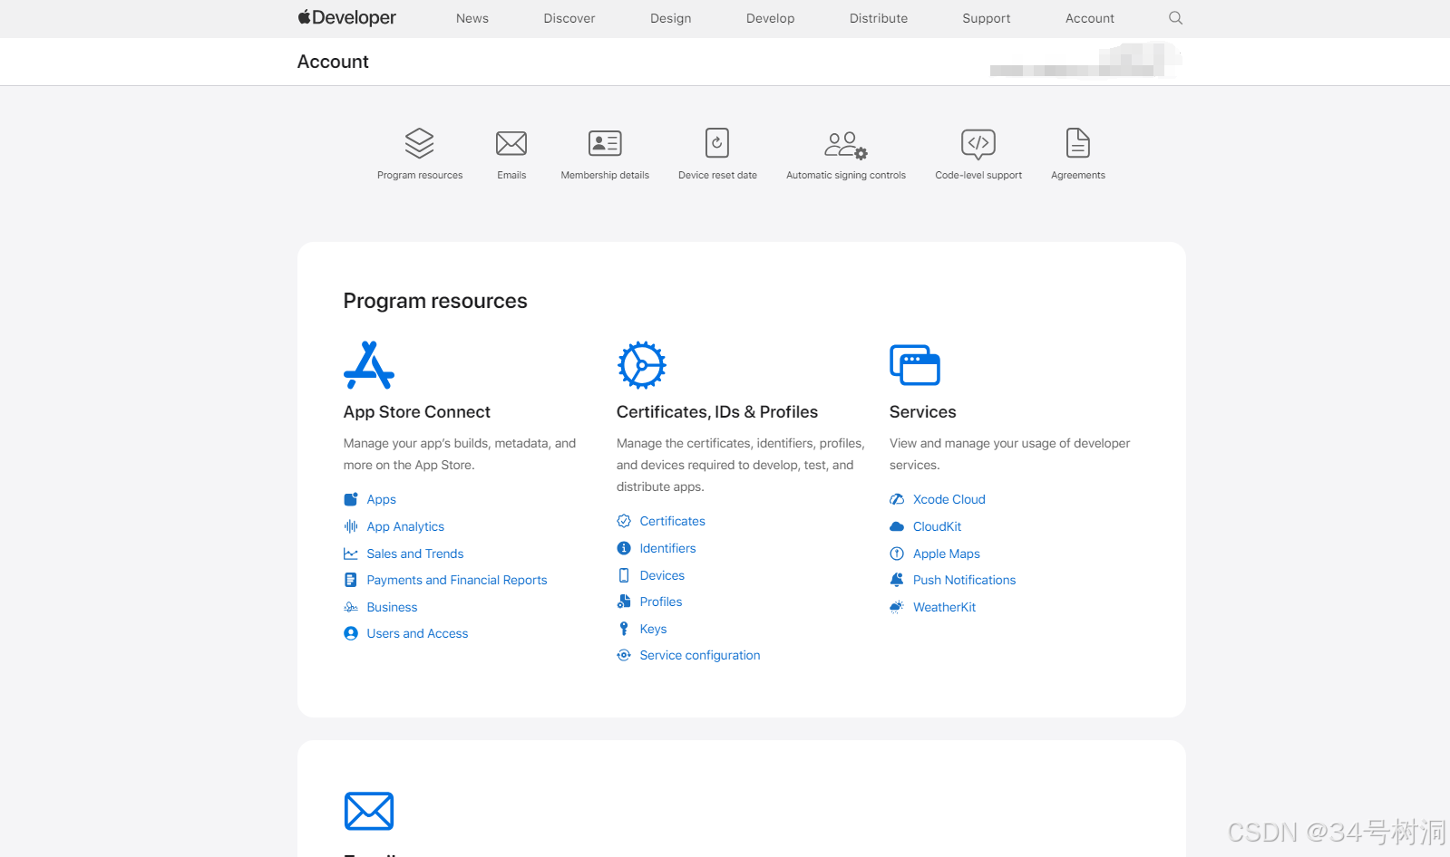1450x857 pixels.
Task: Jump to Program resources layers icon
Action: tap(419, 143)
